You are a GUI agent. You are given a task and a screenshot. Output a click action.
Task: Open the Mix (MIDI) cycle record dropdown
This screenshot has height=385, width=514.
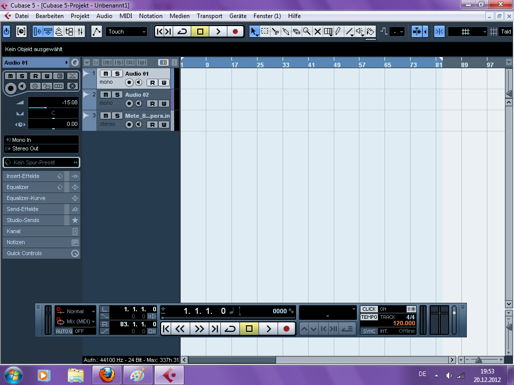[75, 321]
